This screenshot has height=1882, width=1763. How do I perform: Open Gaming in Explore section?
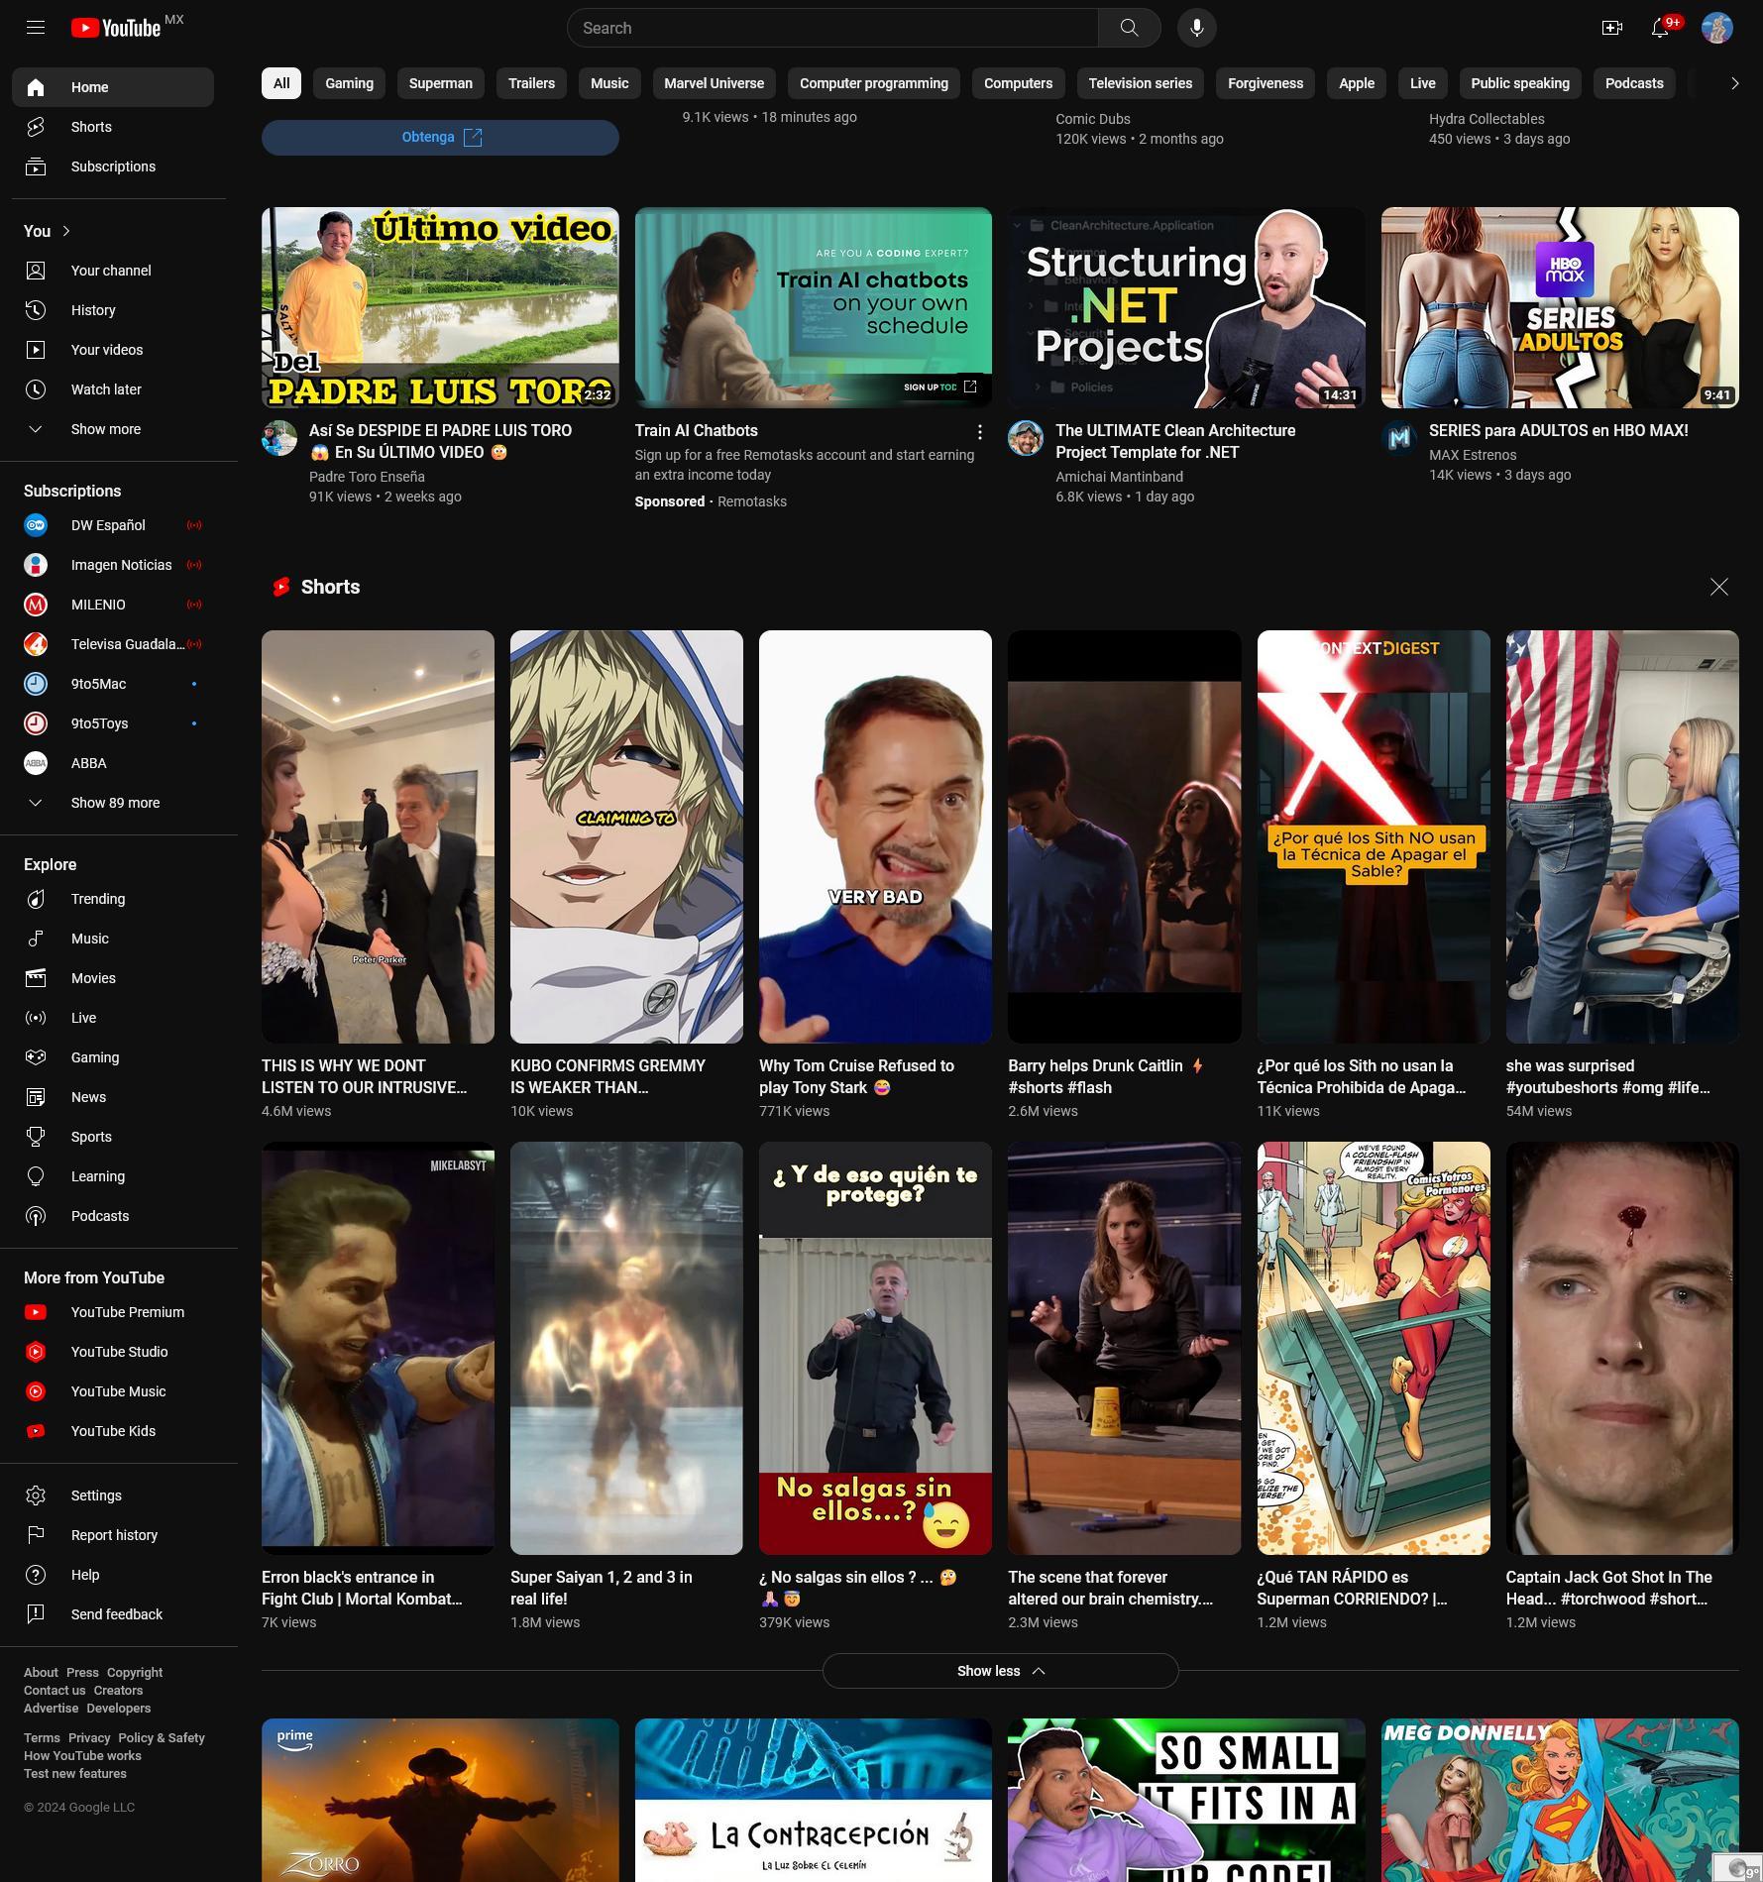tap(113, 1057)
